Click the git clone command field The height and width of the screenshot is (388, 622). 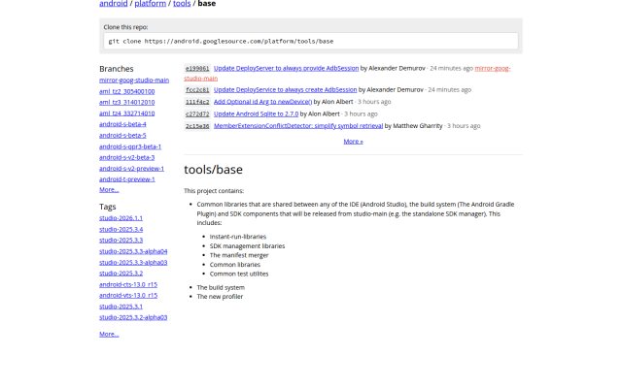point(311,41)
